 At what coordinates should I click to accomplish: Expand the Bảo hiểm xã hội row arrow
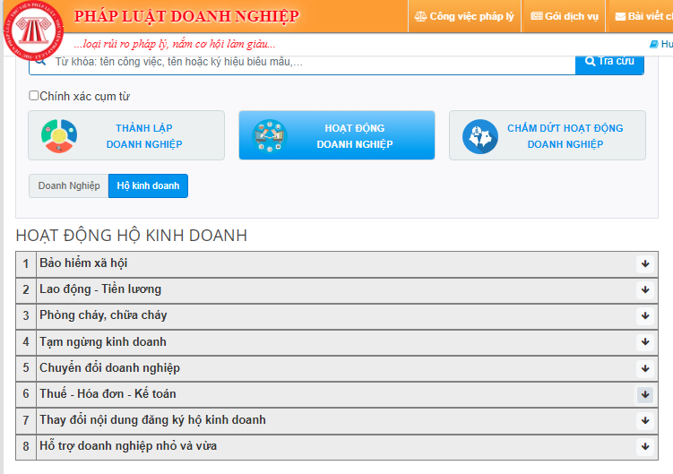coord(645,263)
